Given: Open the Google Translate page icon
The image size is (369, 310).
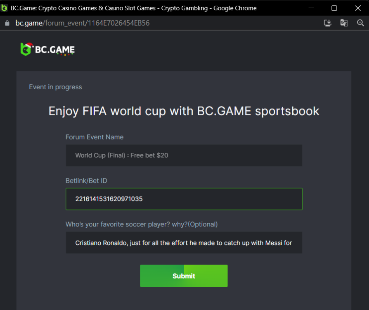Looking at the screenshot, I should (344, 23).
